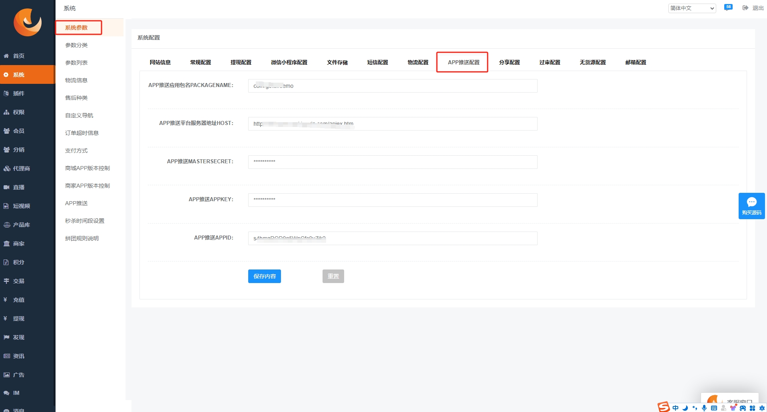Image resolution: width=767 pixels, height=412 pixels.
Task: Focus the APP推送MASTERSECRET input field
Action: [392, 162]
